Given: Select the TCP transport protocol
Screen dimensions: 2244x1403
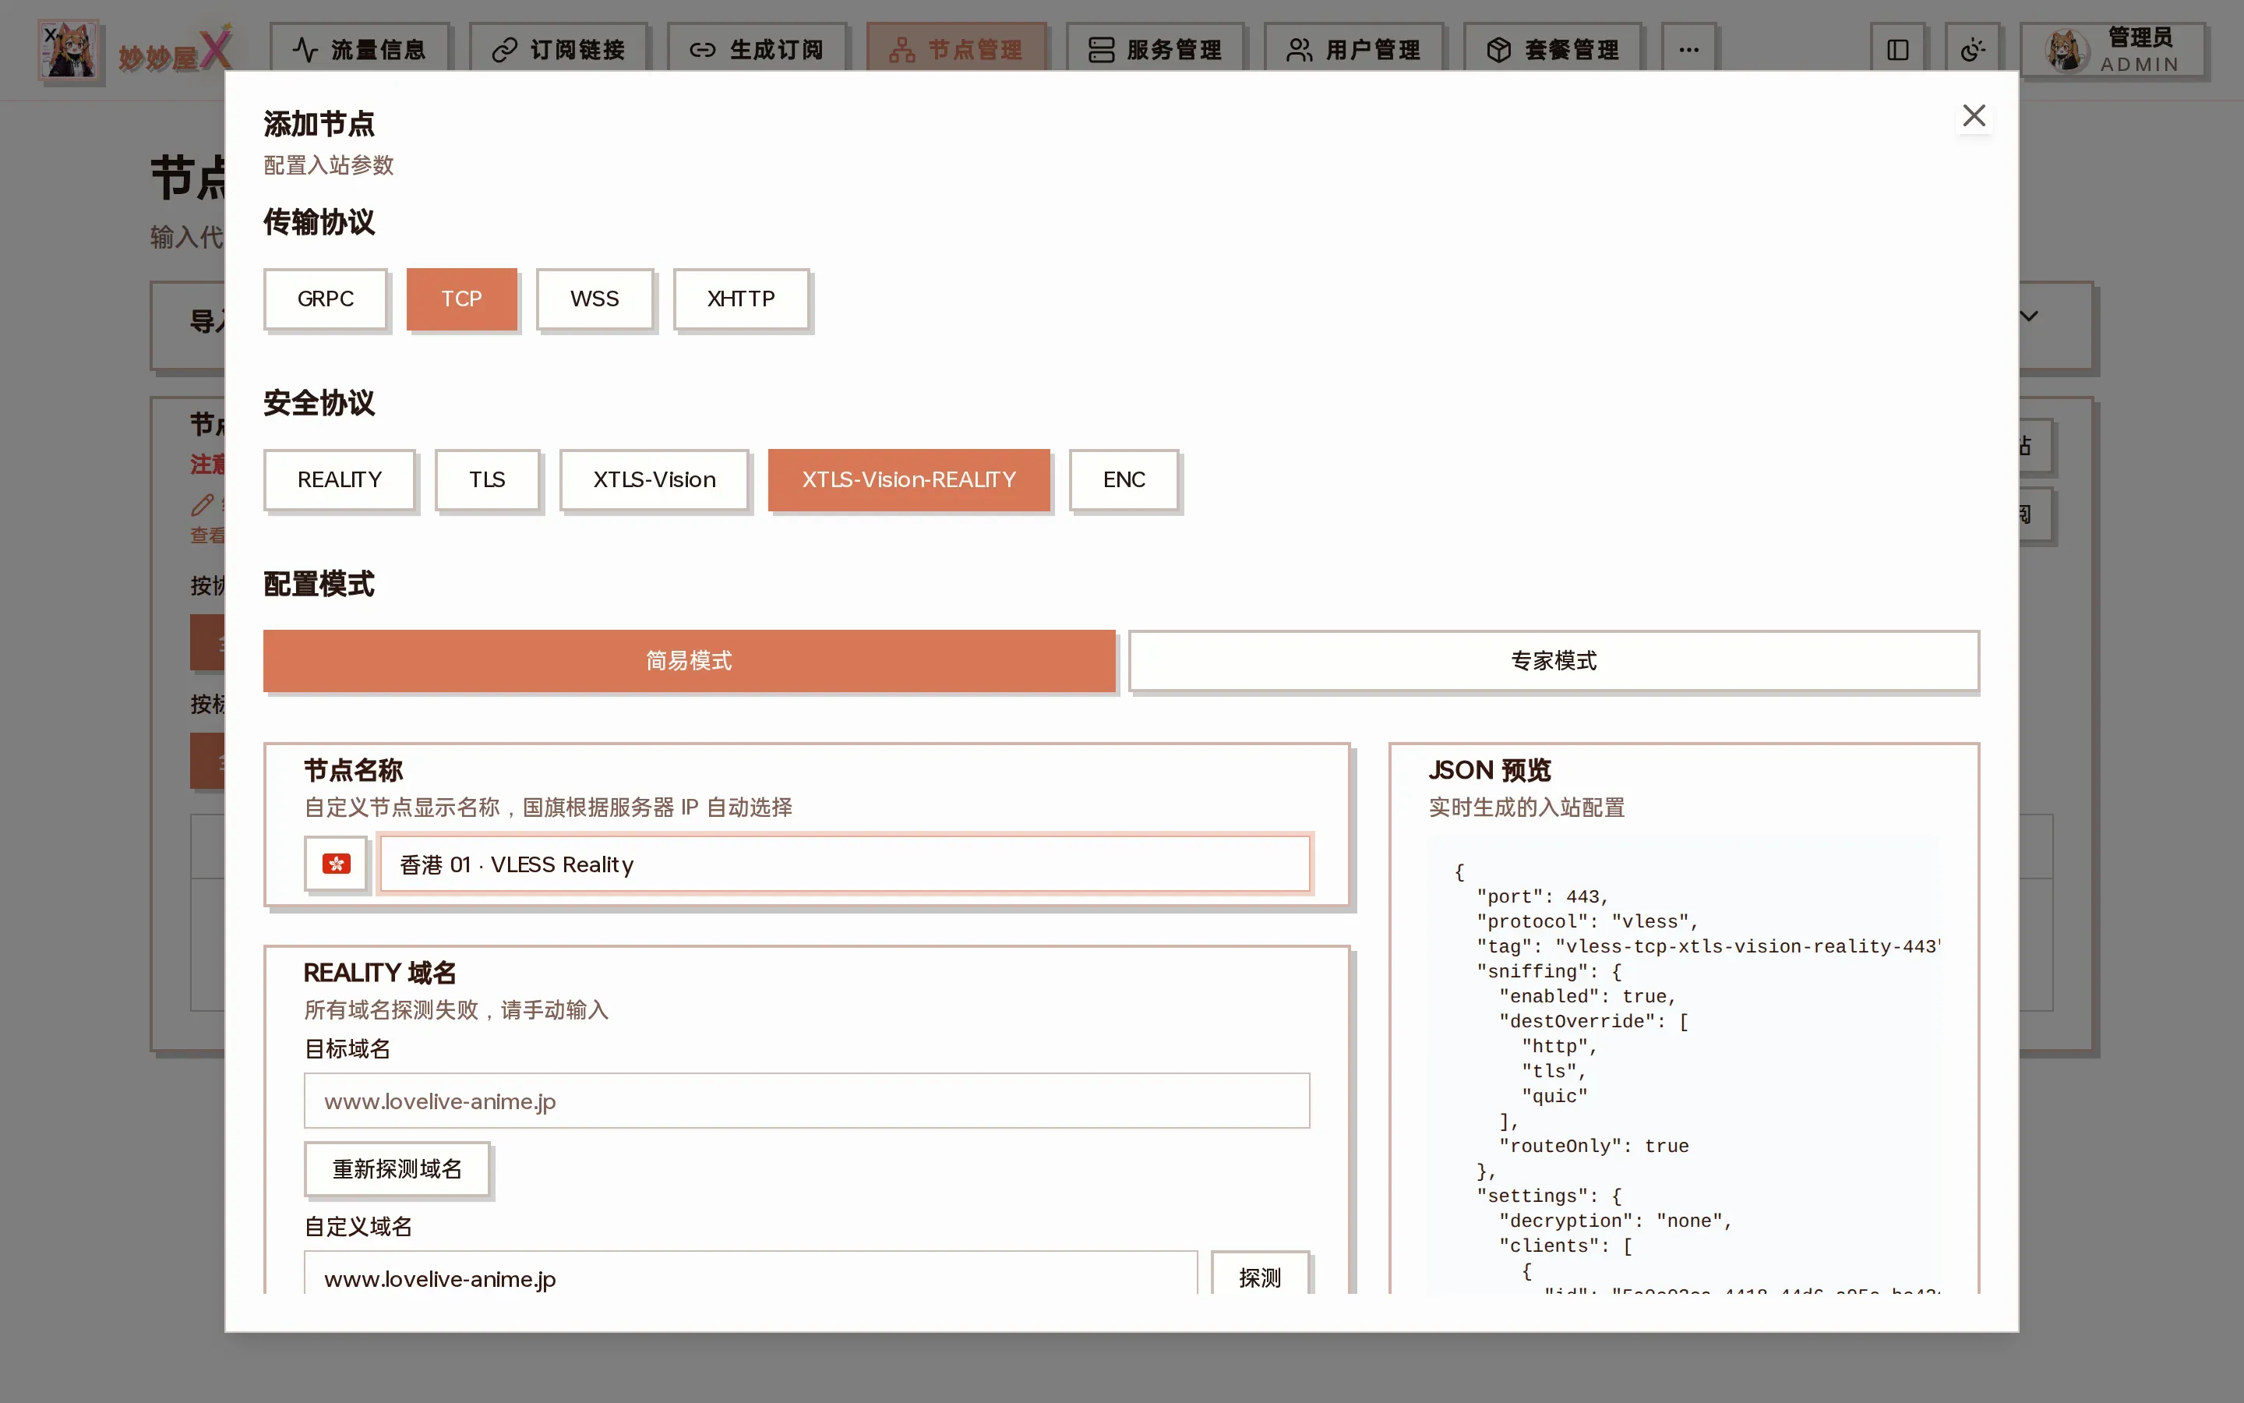Looking at the screenshot, I should [x=462, y=299].
